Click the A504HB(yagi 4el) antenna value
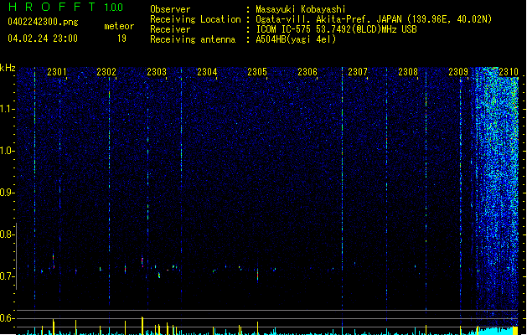The width and height of the screenshot is (527, 335). [x=296, y=39]
